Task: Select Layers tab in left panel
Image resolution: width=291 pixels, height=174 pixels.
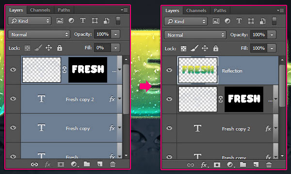Action: coord(16,10)
